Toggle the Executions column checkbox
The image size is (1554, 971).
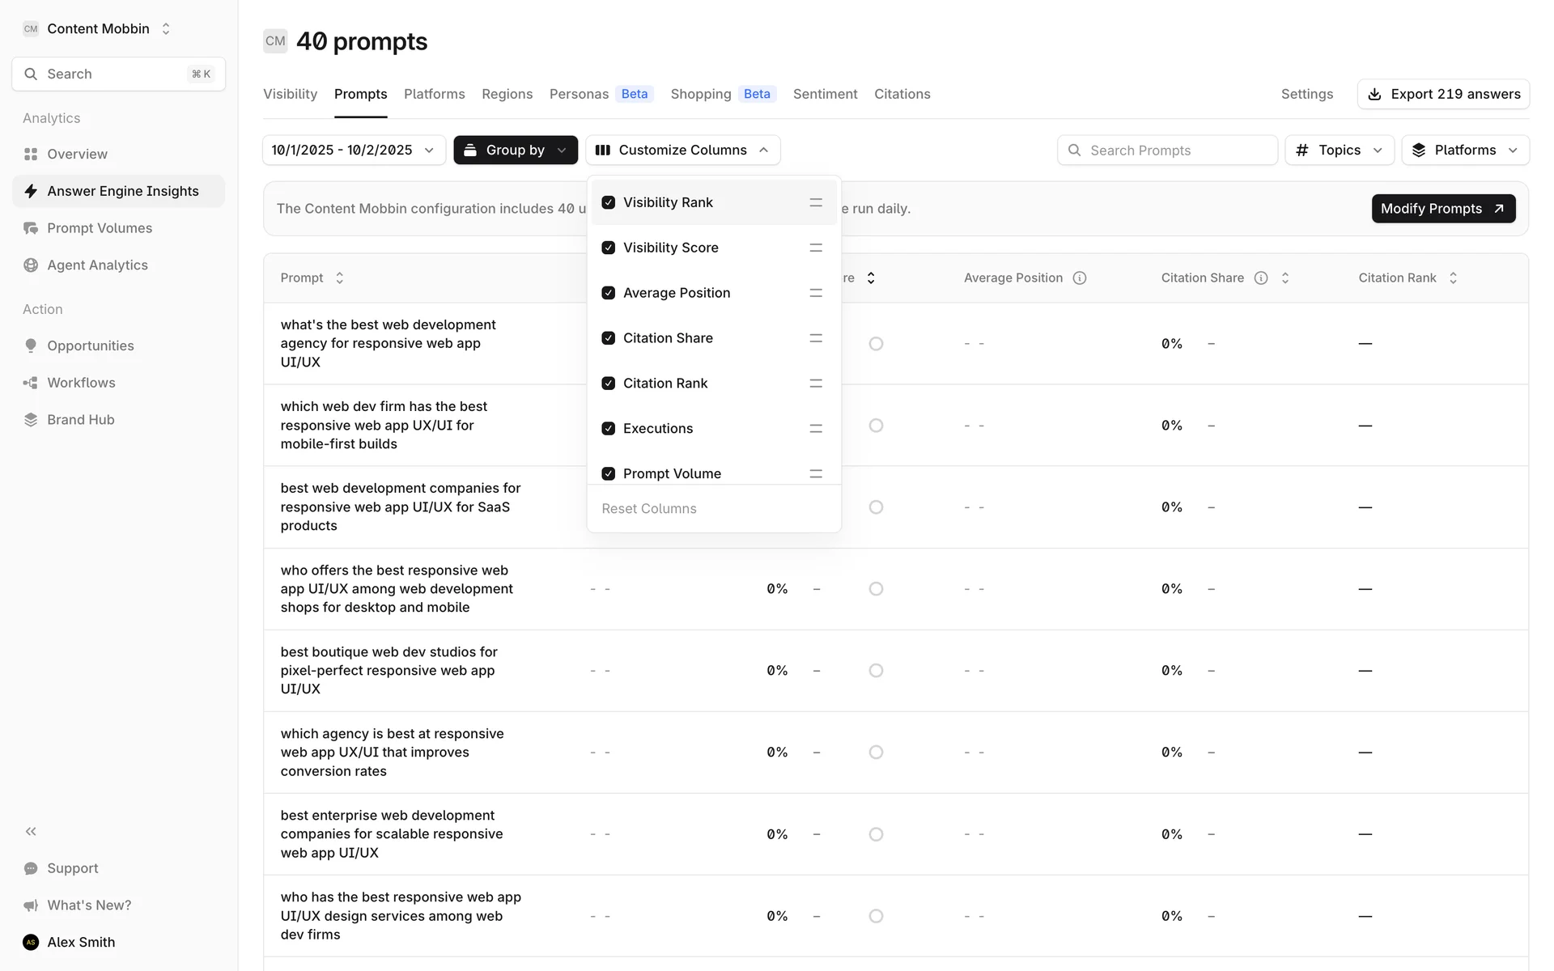609,429
